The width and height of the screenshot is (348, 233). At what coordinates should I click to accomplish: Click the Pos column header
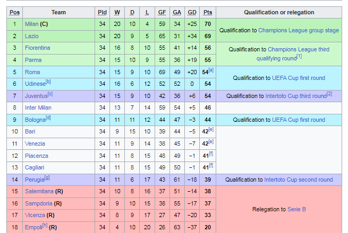[15, 12]
